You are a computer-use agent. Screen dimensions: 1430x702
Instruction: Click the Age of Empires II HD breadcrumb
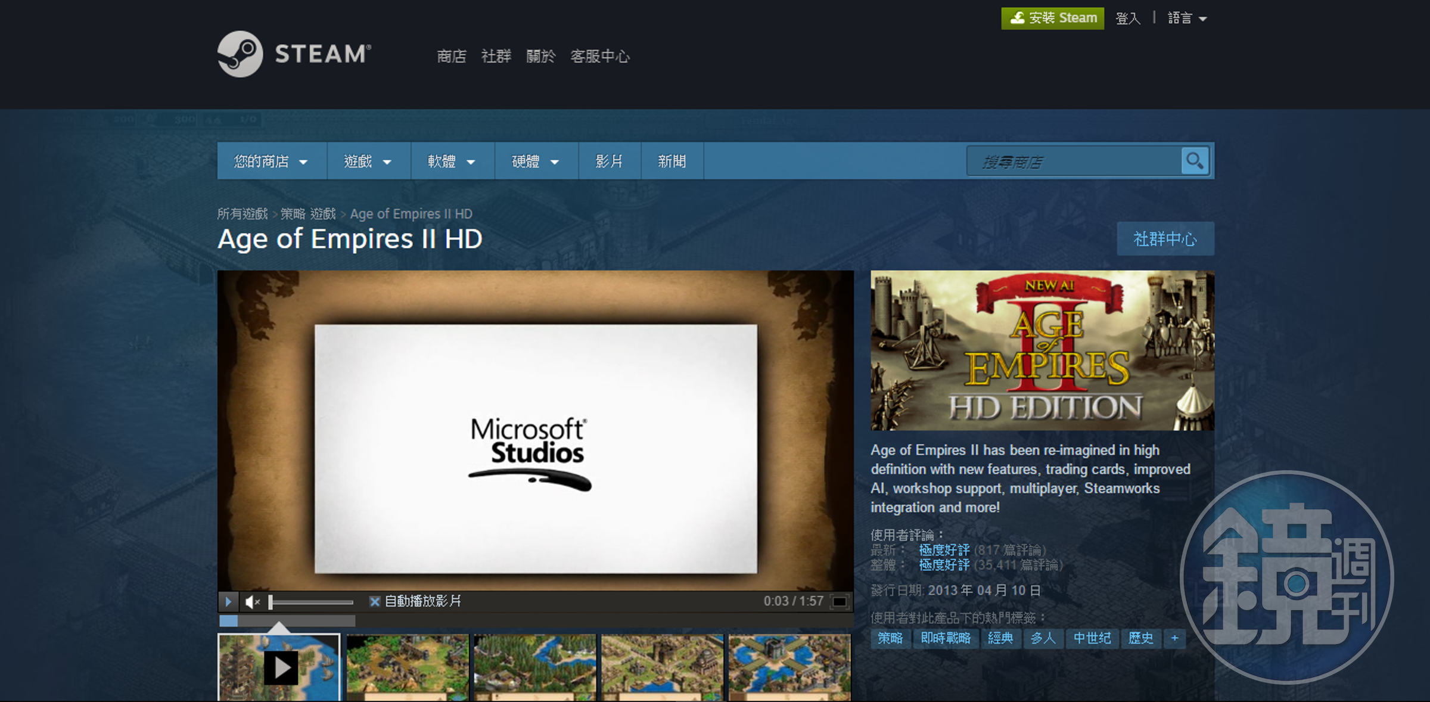[411, 213]
